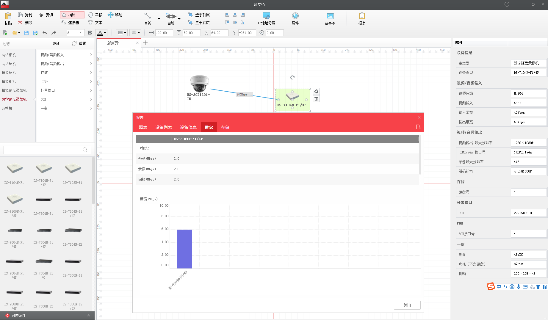
Task: Open the 直线 line type dropdown arrow
Action: point(159,19)
